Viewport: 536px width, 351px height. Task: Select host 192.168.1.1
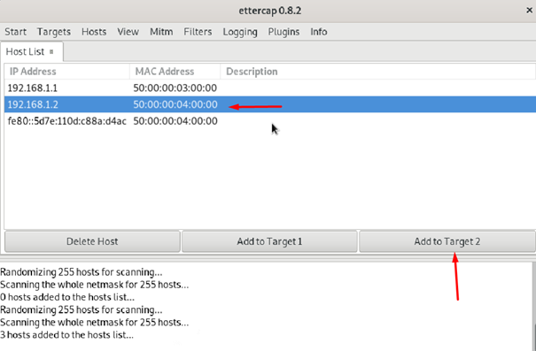pyautogui.click(x=270, y=88)
